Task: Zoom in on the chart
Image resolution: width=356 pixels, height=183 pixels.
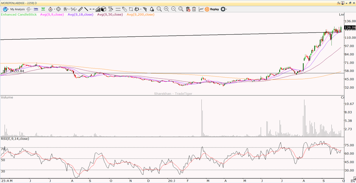Action: tap(166, 9)
